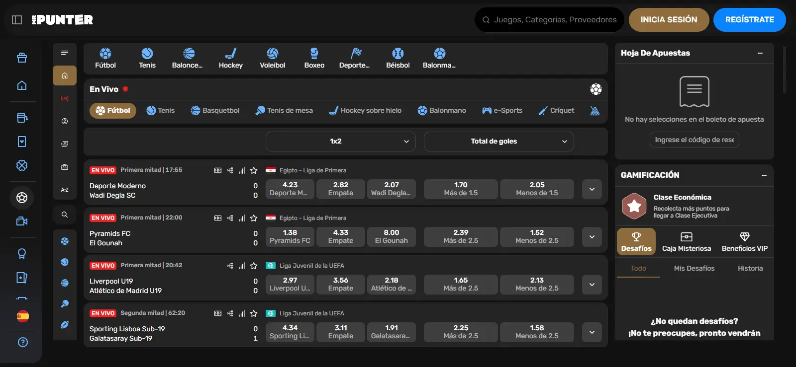Viewport: 796px width, 367px height.
Task: Bet on Más de 2.5 at 1.65
Action: click(x=461, y=285)
